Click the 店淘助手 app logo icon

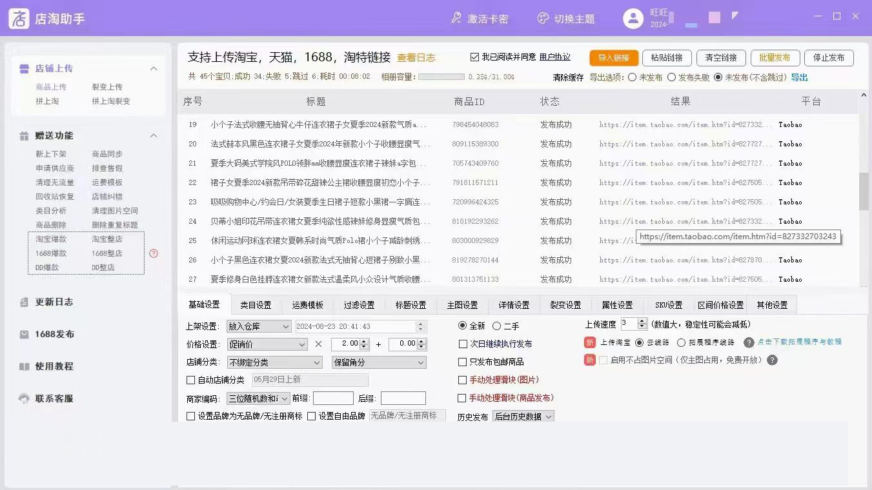tap(19, 18)
